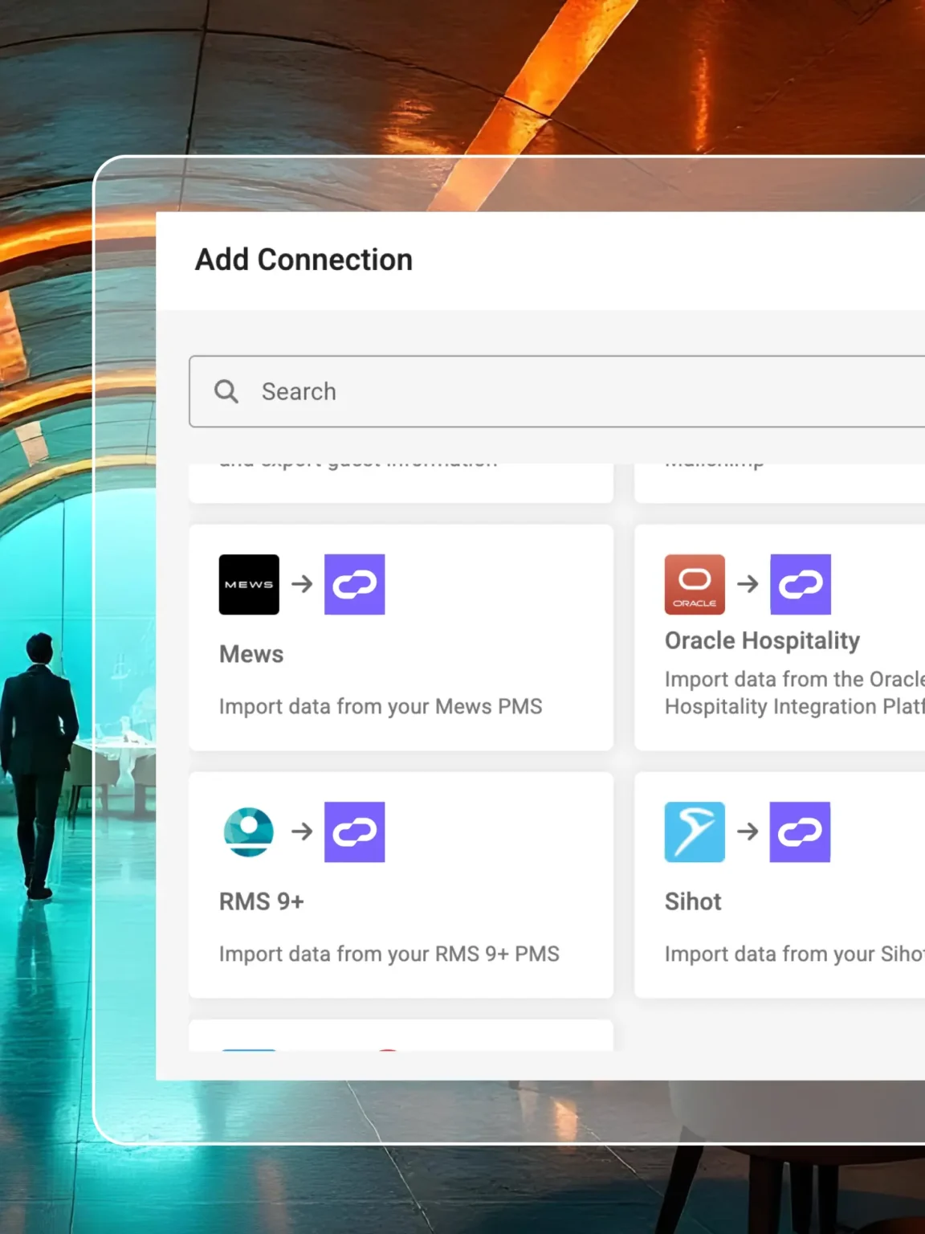Click "Import data from your Mews PMS" text
The height and width of the screenshot is (1234, 925).
(381, 706)
